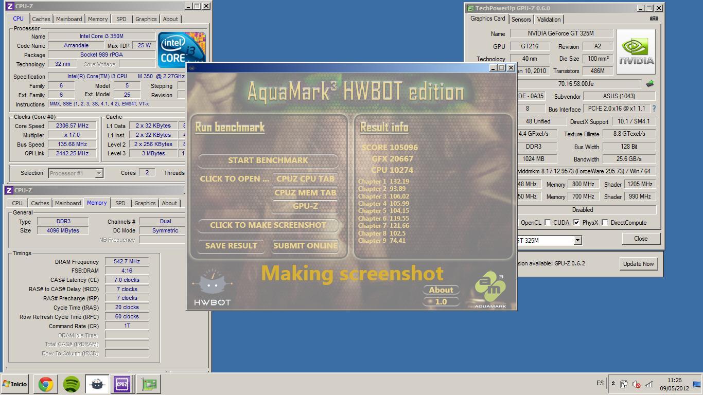Click the SAVE RESULT button
Screen dimensions: 703x395
tap(231, 246)
